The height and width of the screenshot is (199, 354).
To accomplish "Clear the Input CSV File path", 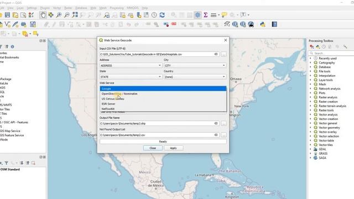I will (216, 54).
